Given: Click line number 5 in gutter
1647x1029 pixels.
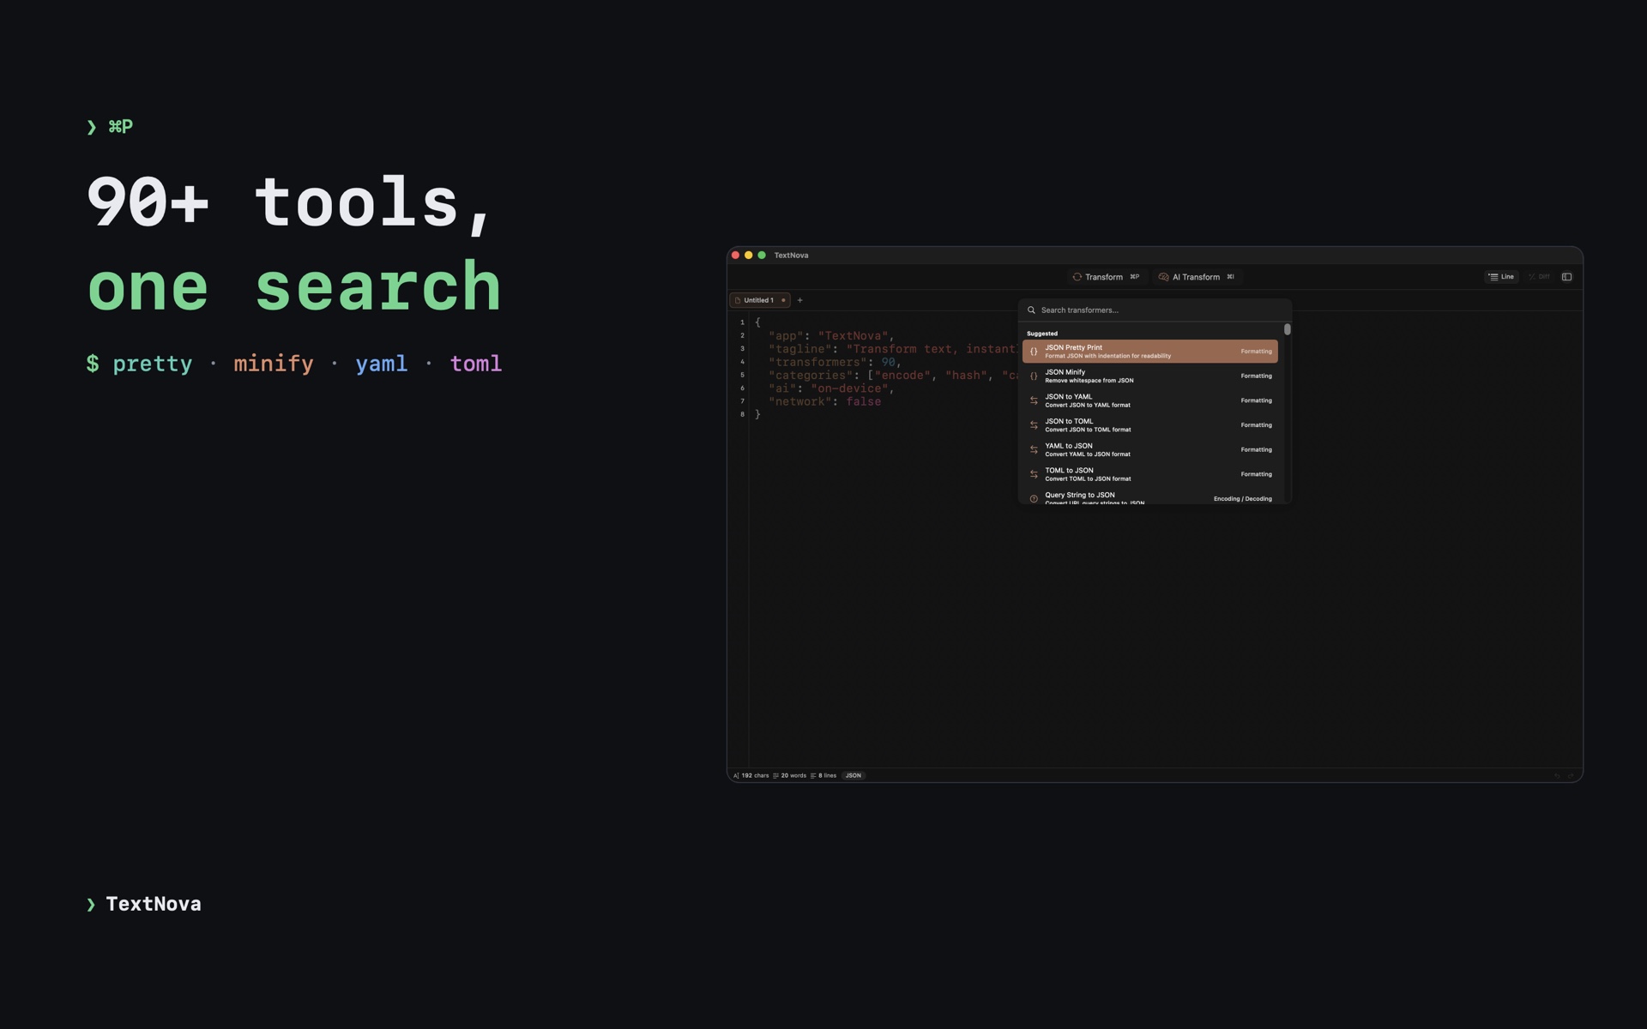Looking at the screenshot, I should pyautogui.click(x=743, y=376).
